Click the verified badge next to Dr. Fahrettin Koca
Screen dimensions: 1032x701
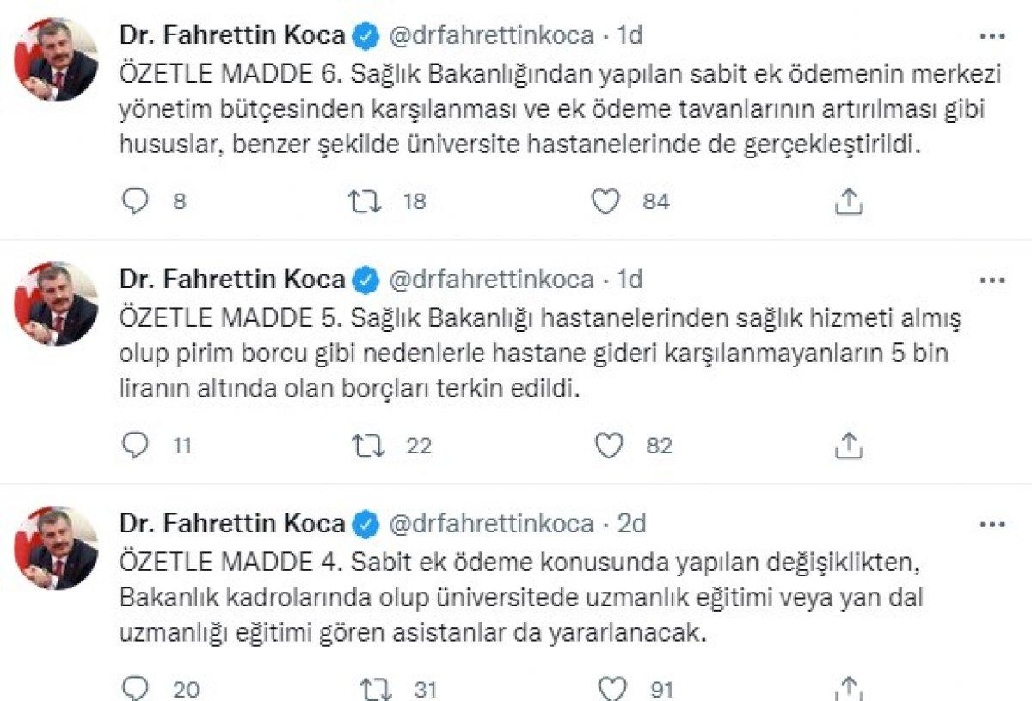pos(365,34)
